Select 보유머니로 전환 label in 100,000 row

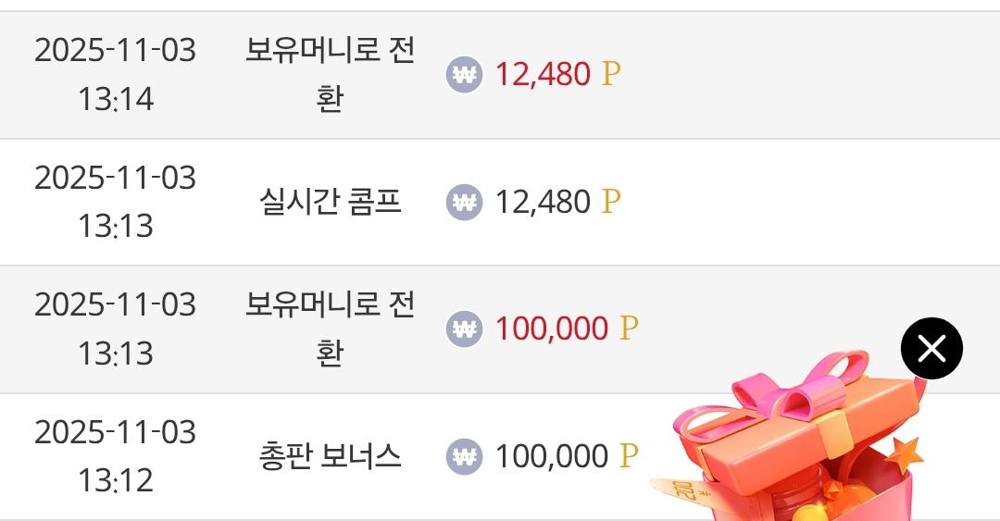(330, 329)
